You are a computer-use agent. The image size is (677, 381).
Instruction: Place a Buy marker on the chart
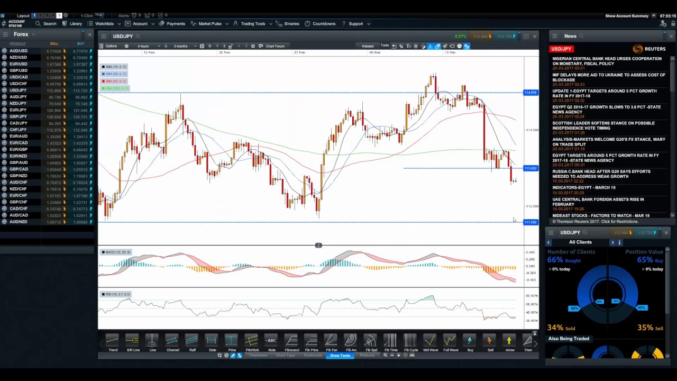[470, 343]
